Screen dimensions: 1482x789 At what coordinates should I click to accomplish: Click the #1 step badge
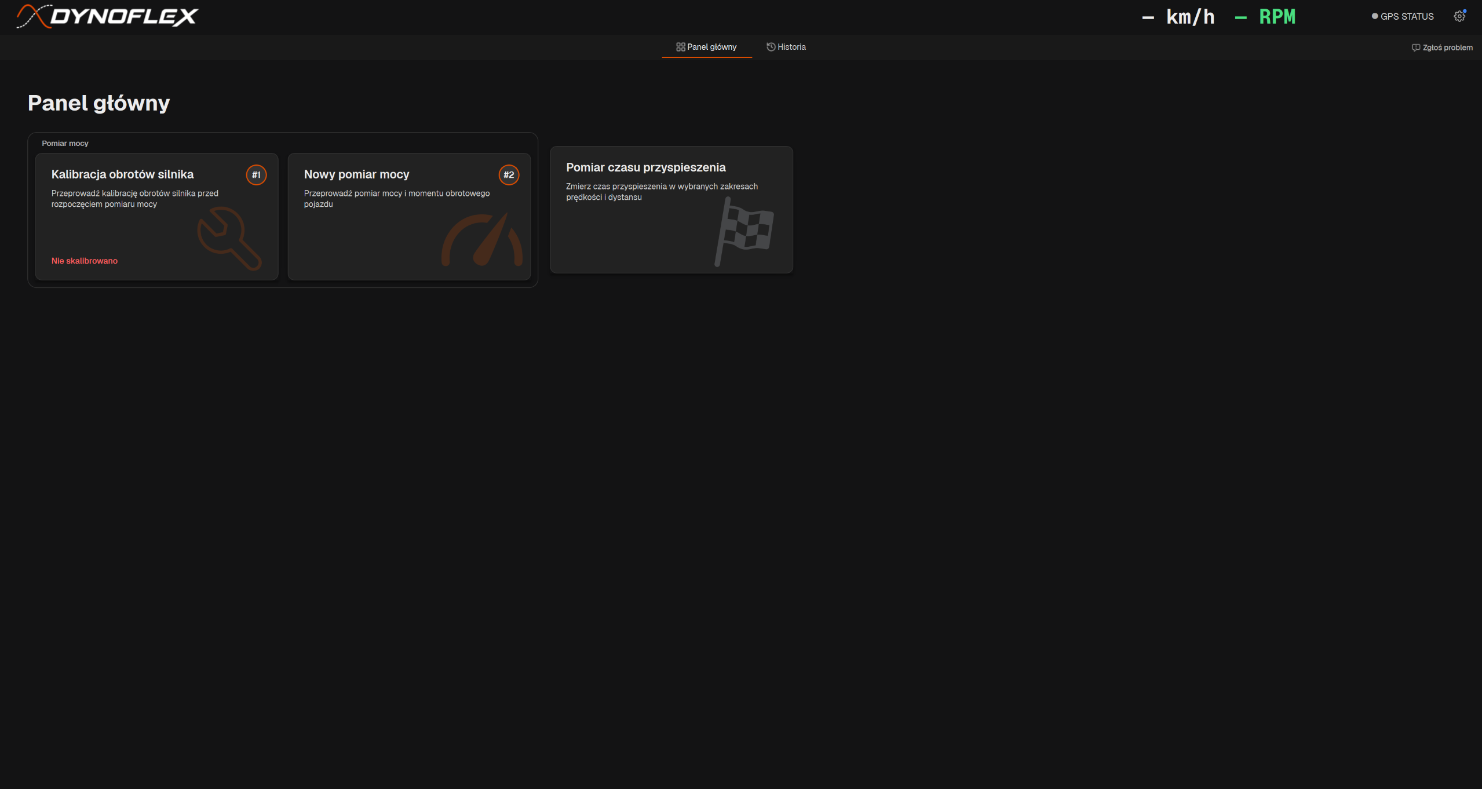(x=256, y=175)
